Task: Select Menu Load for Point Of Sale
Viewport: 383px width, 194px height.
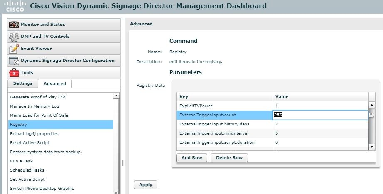Action: tap(61, 115)
